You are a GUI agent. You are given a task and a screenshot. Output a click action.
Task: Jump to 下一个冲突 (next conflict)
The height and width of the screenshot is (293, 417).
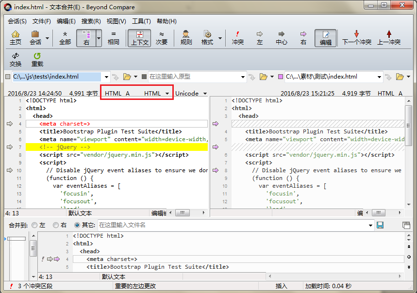[x=356, y=38]
